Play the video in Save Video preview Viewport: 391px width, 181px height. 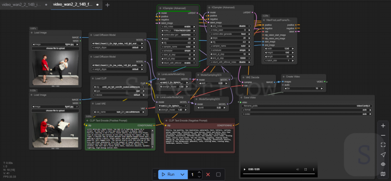(x=245, y=169)
